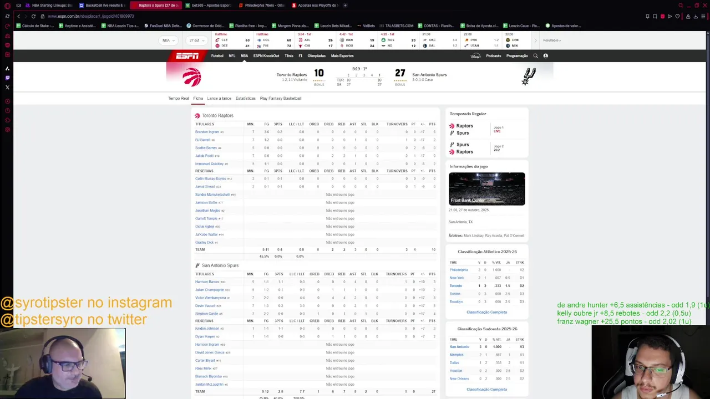Open Podcasts in ESPN navigation

click(x=493, y=56)
